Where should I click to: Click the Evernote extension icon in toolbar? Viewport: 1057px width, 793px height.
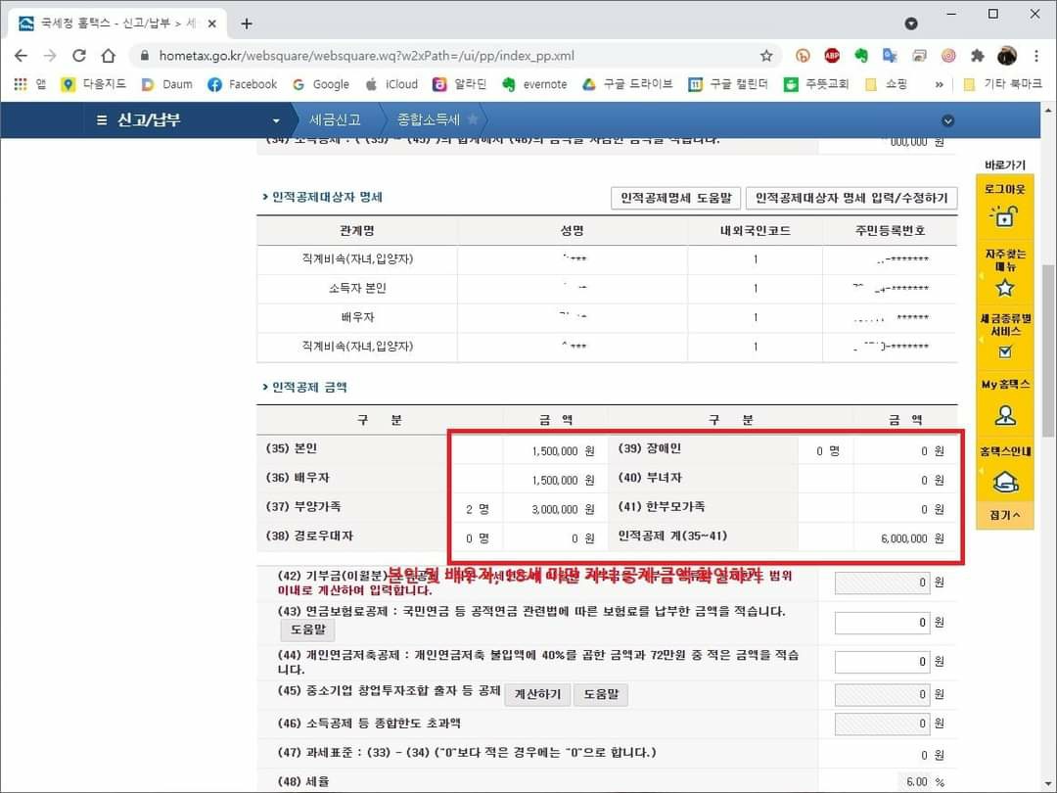point(861,56)
